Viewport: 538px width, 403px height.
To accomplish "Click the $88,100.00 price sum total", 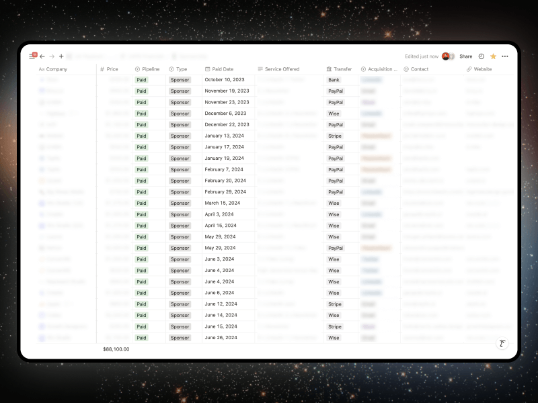I will pos(116,349).
